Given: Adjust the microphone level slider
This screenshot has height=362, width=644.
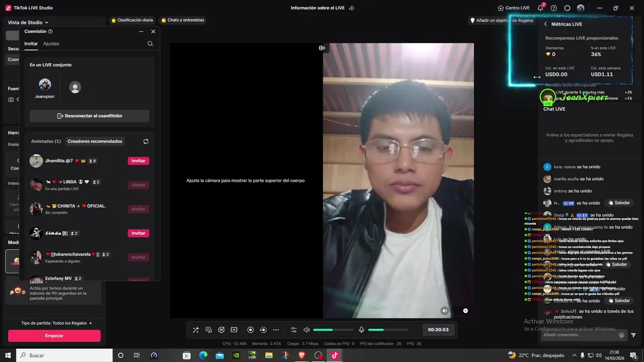Looking at the screenshot, I should pos(388,330).
